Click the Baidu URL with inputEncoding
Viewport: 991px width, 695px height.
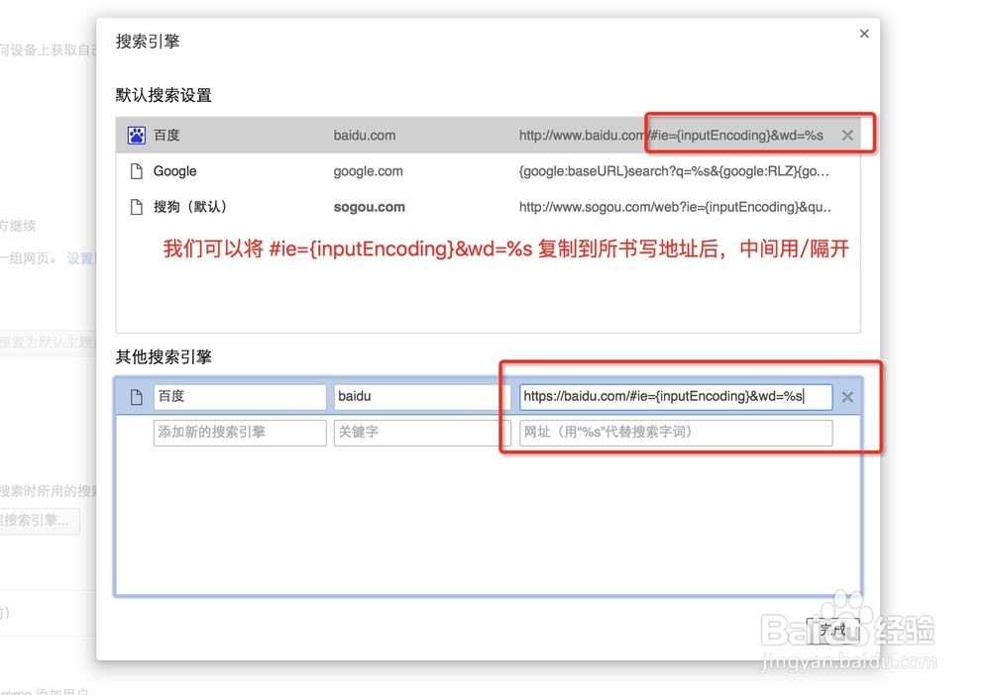671,135
